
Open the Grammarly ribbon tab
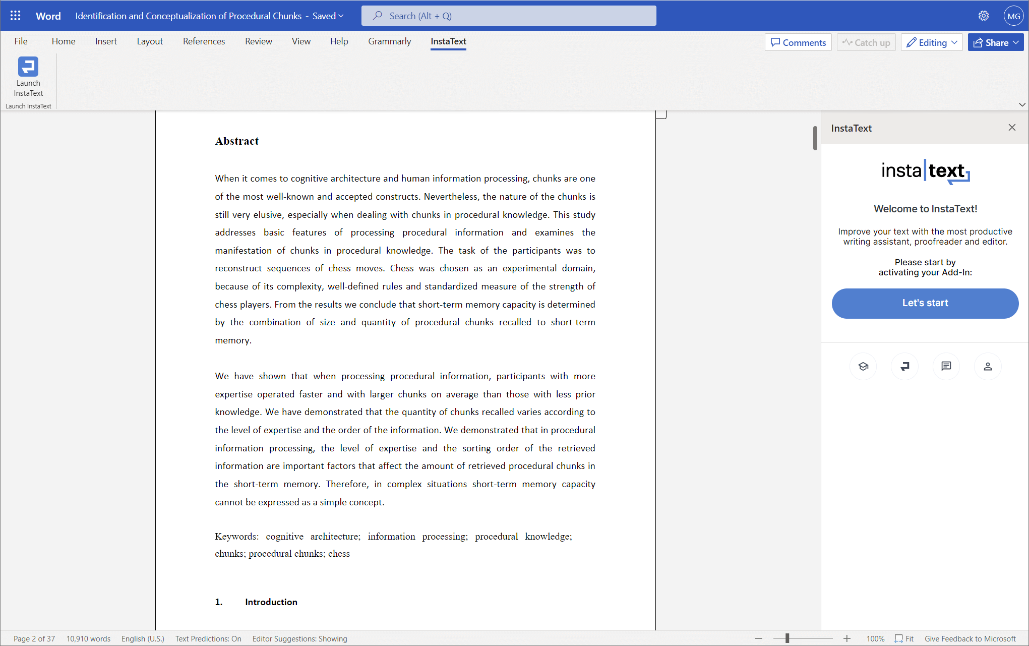pyautogui.click(x=389, y=41)
